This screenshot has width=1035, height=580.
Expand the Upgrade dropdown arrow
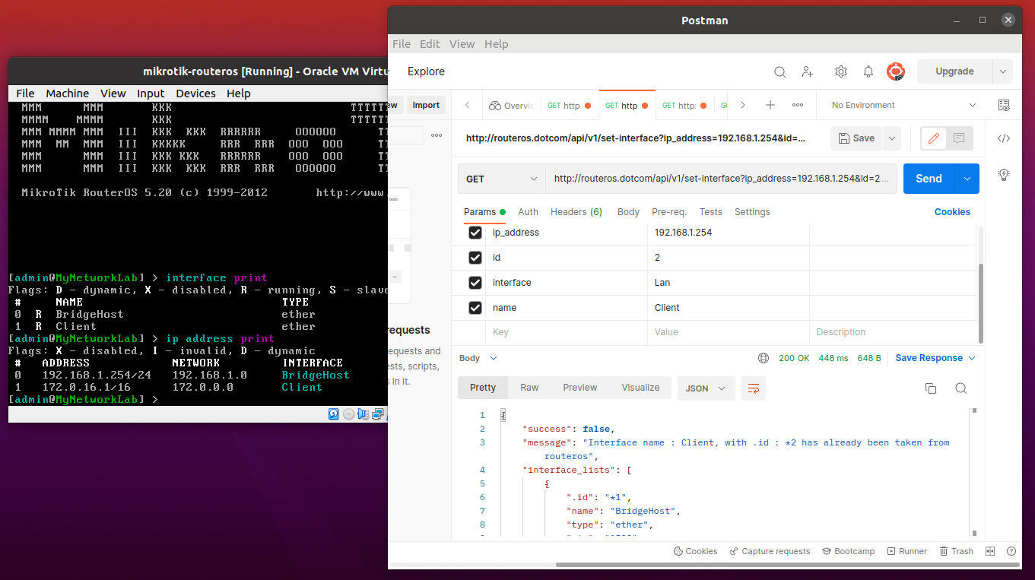click(1003, 71)
